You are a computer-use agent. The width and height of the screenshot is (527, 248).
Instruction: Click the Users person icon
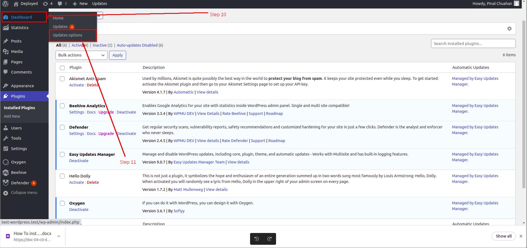(x=6, y=128)
